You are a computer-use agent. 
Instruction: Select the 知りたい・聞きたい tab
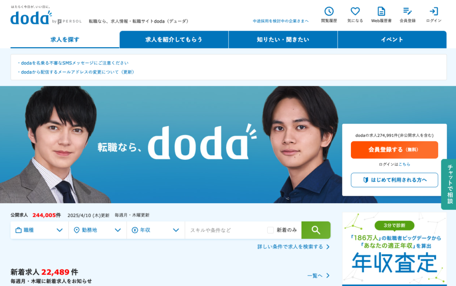click(x=283, y=40)
